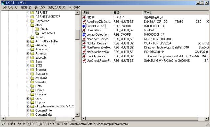The height and width of the screenshot is (127, 210).
Task: Click the Beep folder icon
Action: click(x=32, y=62)
